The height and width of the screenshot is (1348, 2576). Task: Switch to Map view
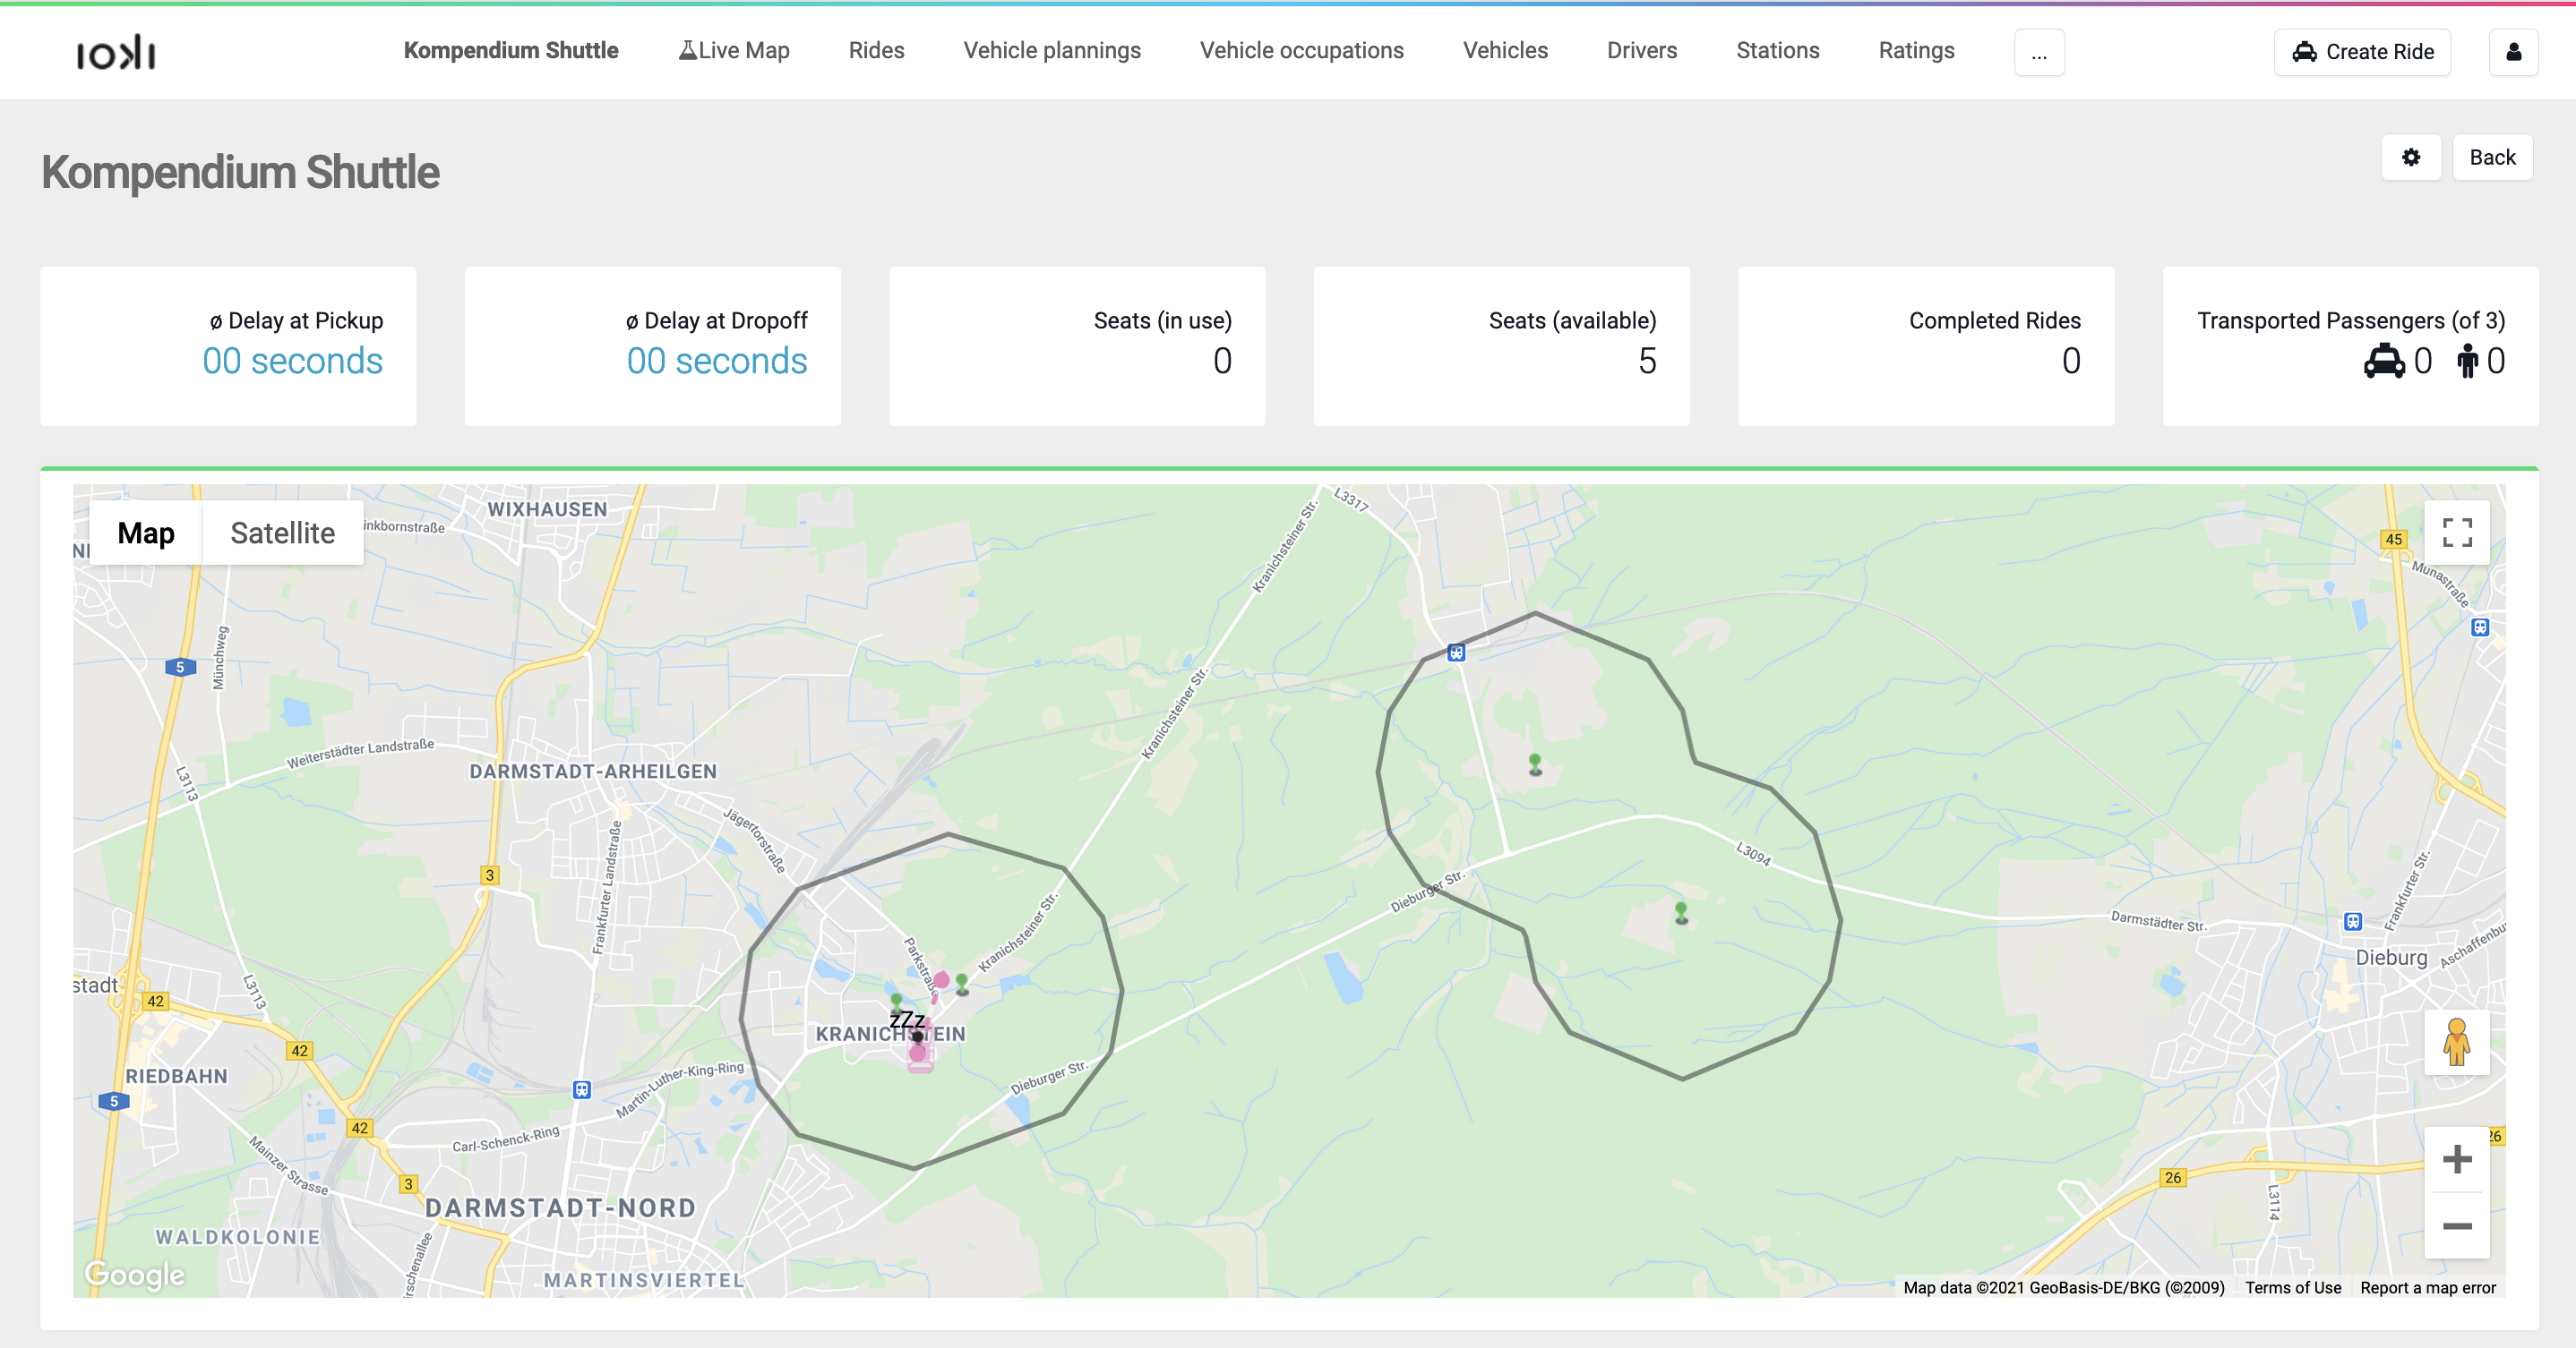click(146, 533)
